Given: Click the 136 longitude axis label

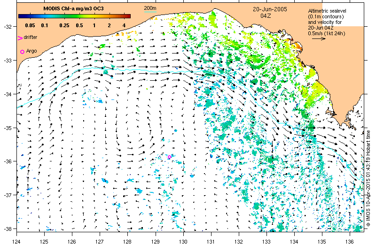Looking at the screenshot, I should 350,242.
